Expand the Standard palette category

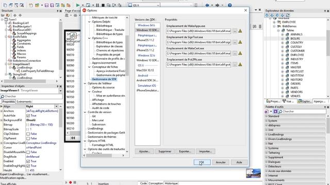tap(266, 116)
